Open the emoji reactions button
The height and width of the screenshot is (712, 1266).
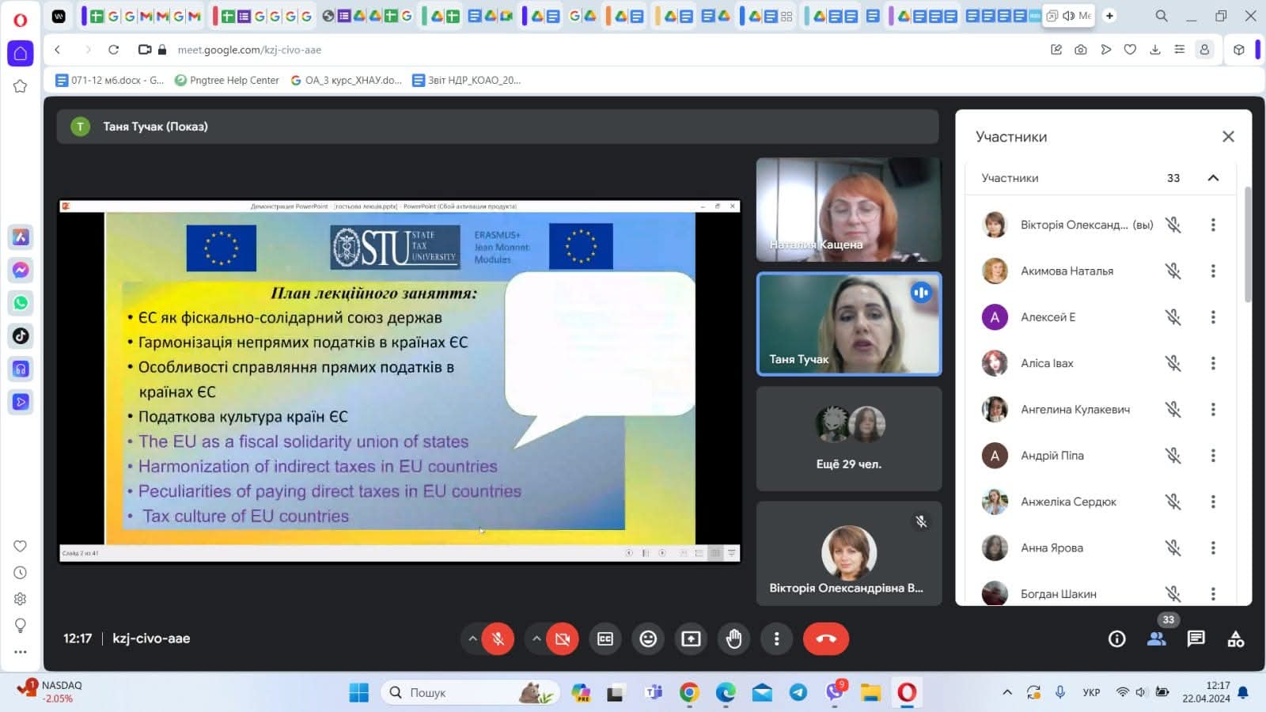pyautogui.click(x=648, y=638)
